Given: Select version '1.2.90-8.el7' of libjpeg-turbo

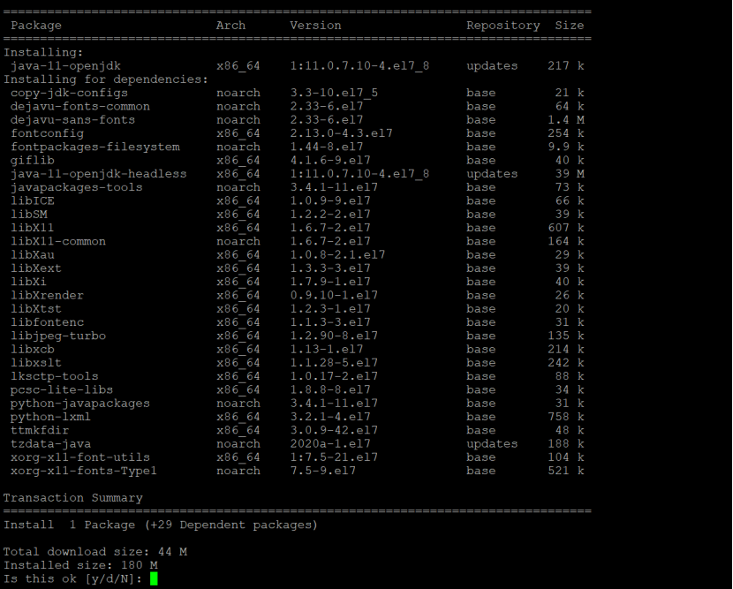Looking at the screenshot, I should (x=334, y=336).
